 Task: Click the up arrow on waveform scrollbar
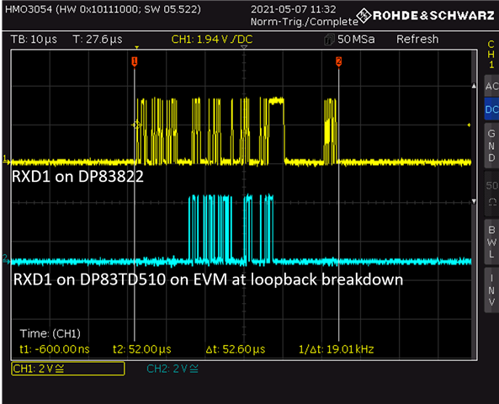pos(474,86)
